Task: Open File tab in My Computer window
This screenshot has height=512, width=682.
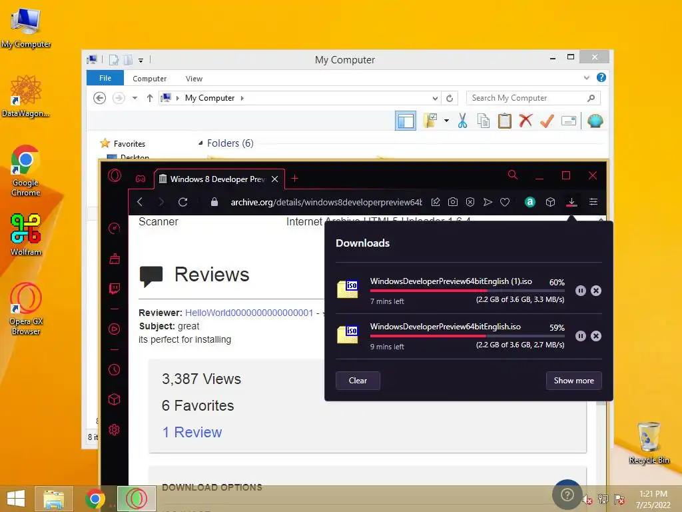Action: [x=105, y=78]
